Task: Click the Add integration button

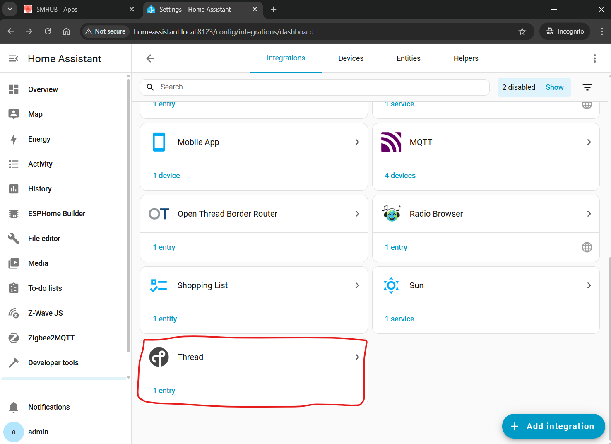Action: pos(553,426)
